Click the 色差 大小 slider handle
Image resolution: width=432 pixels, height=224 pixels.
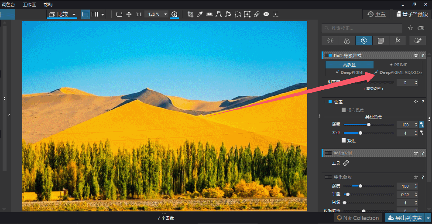pyautogui.click(x=360, y=133)
